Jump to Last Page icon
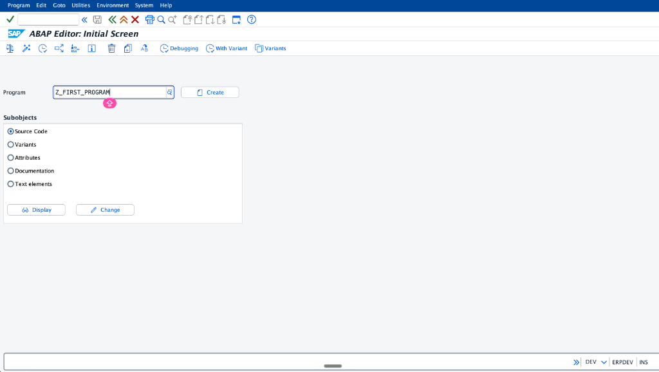The image size is (659, 372). point(221,20)
